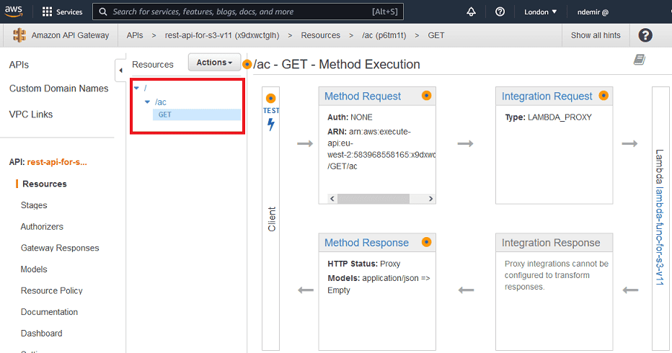Image resolution: width=672 pixels, height=353 pixels.
Task: Open the notifications bell icon
Action: click(472, 12)
